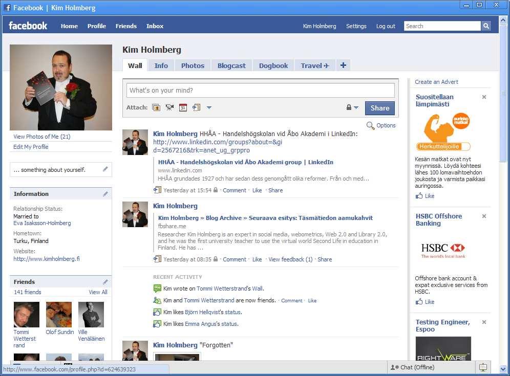Click scrollbar down arrow
Image resolution: width=510 pixels, height=376 pixels.
[x=503, y=369]
